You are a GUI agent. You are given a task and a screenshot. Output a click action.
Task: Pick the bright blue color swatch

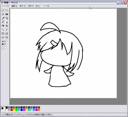tap(21, 110)
